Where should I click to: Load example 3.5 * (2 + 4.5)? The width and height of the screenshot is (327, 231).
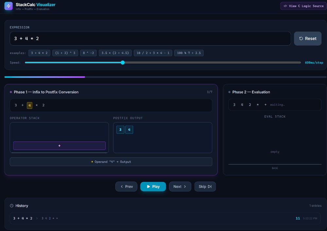pos(115,53)
